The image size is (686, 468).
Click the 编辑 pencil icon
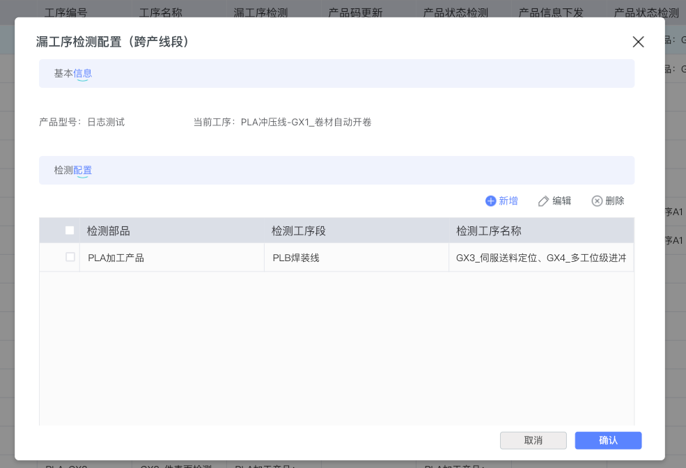543,201
